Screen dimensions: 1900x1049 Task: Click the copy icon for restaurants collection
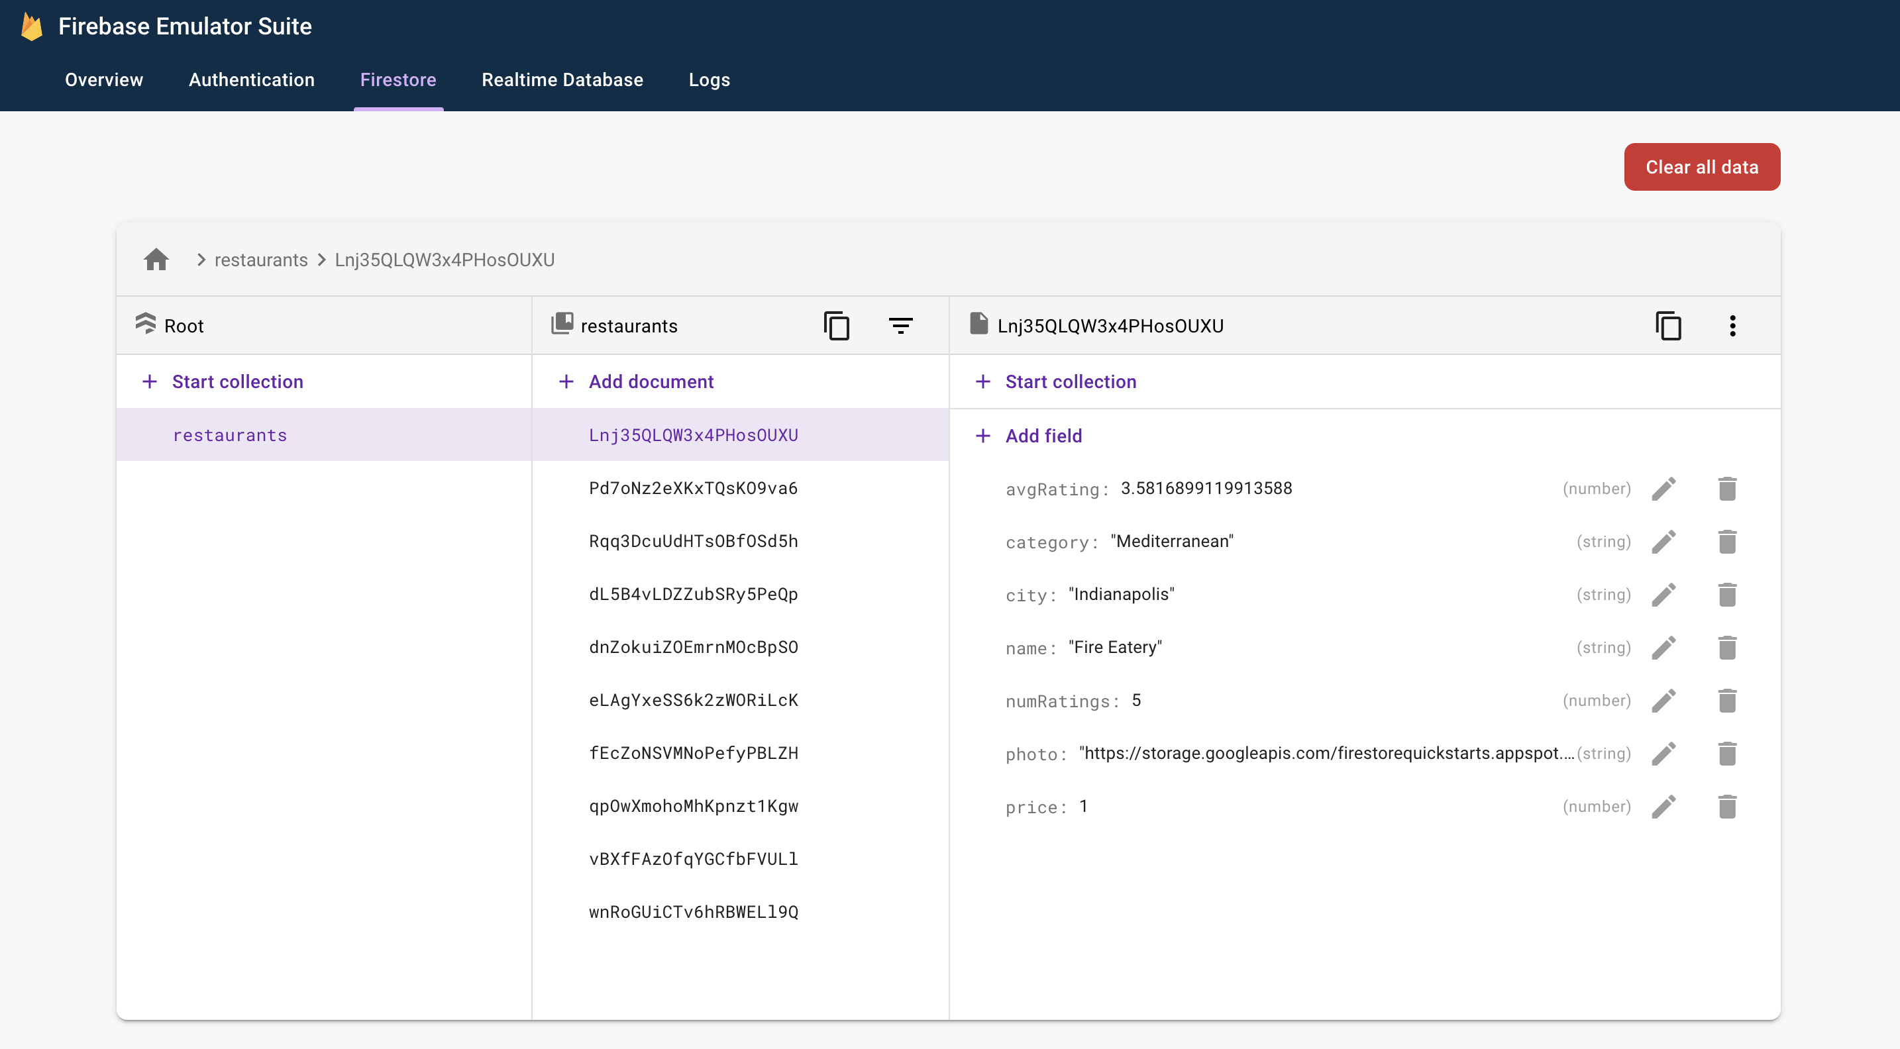point(837,325)
